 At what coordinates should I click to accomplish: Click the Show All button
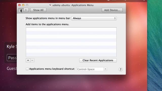pos(38,10)
